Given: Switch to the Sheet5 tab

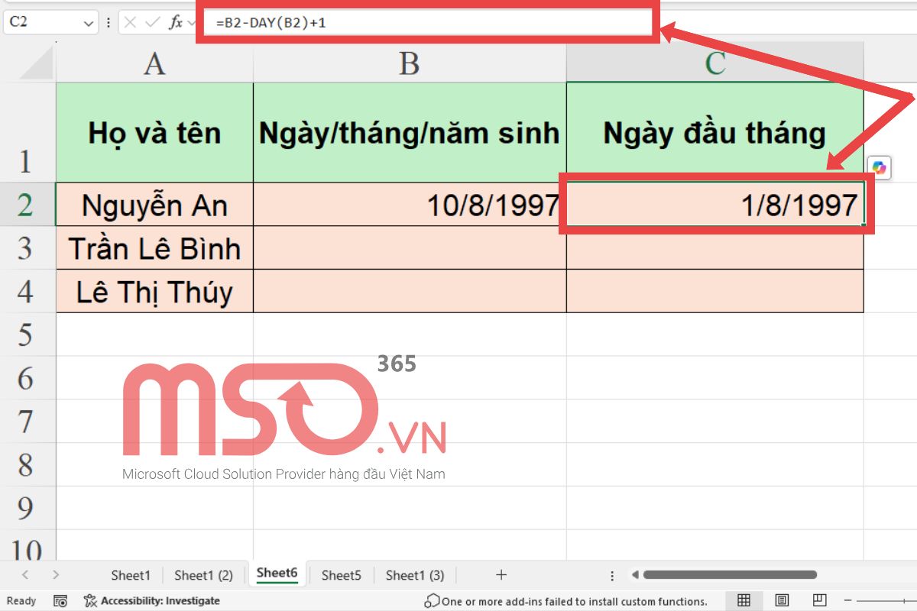Looking at the screenshot, I should click(341, 575).
